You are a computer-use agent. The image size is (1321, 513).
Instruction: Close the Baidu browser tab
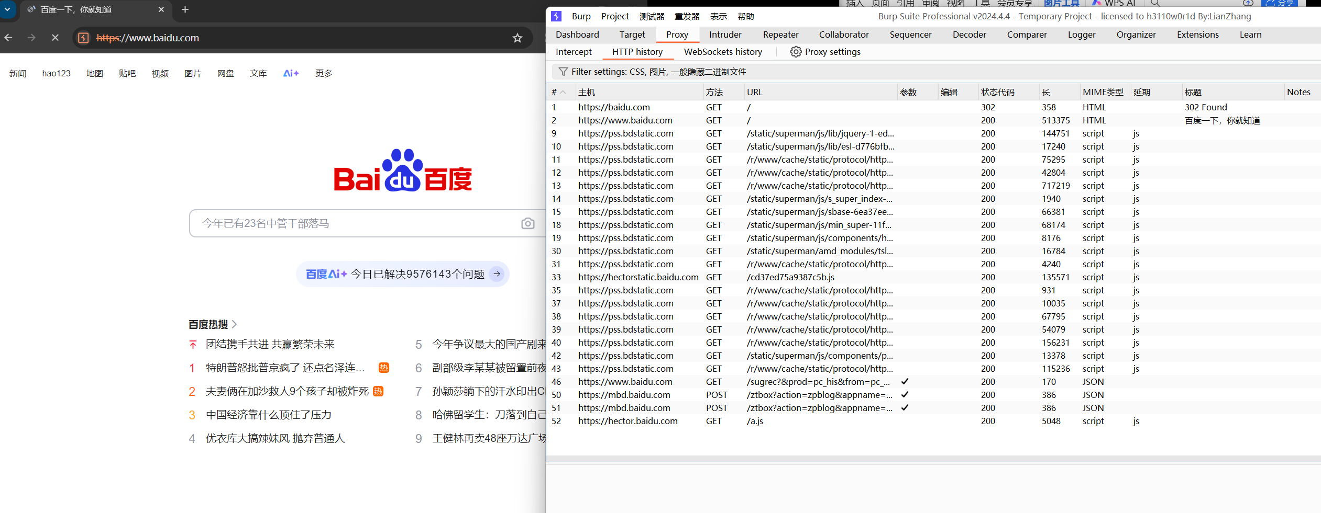coord(161,9)
